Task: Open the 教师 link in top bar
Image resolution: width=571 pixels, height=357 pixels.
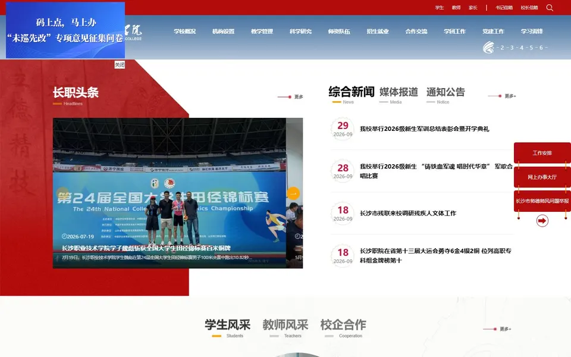Action: pyautogui.click(x=456, y=8)
